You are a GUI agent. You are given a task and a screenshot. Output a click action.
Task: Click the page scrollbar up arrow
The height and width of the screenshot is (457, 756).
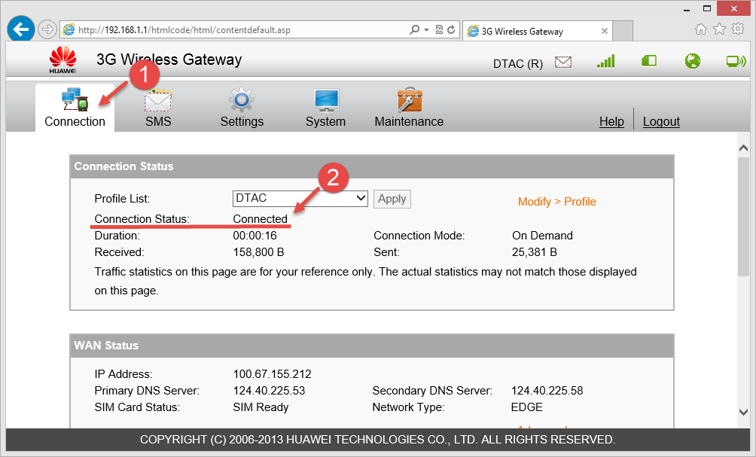point(743,148)
